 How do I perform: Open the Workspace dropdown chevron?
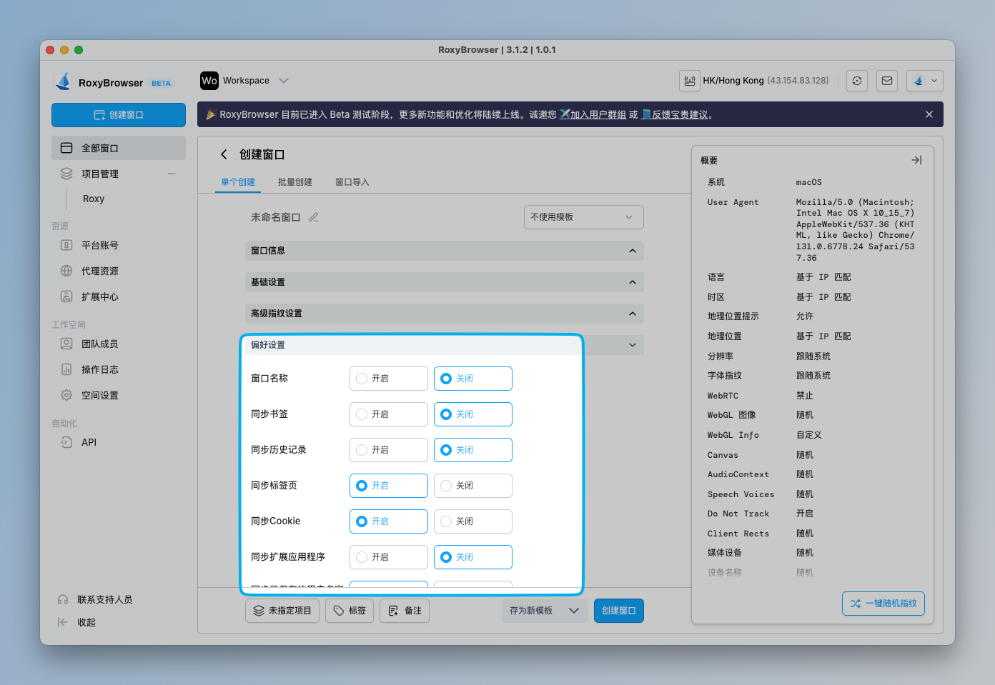pyautogui.click(x=284, y=81)
